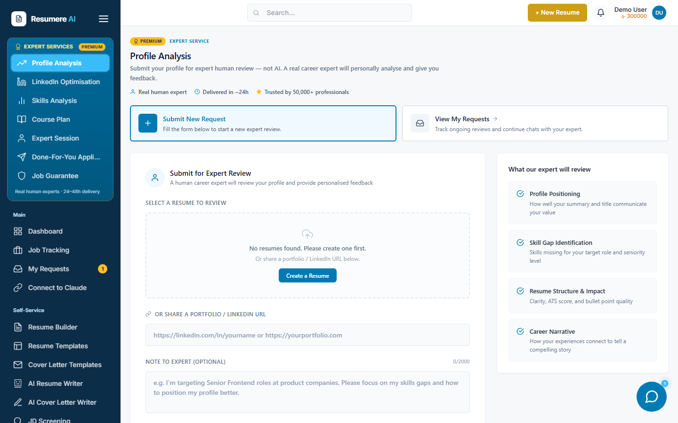Open the DU user avatar menu
Viewport: 678px width, 423px height.
(x=659, y=13)
